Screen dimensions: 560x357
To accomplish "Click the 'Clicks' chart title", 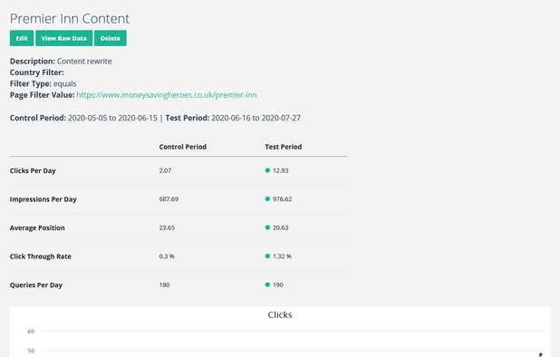I will (x=280, y=315).
